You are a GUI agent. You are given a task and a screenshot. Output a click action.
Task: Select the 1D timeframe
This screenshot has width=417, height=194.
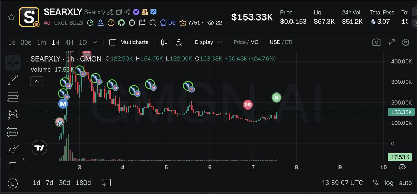[x=83, y=42]
